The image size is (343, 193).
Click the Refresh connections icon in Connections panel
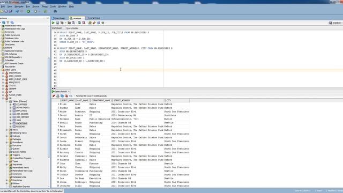tap(4, 23)
